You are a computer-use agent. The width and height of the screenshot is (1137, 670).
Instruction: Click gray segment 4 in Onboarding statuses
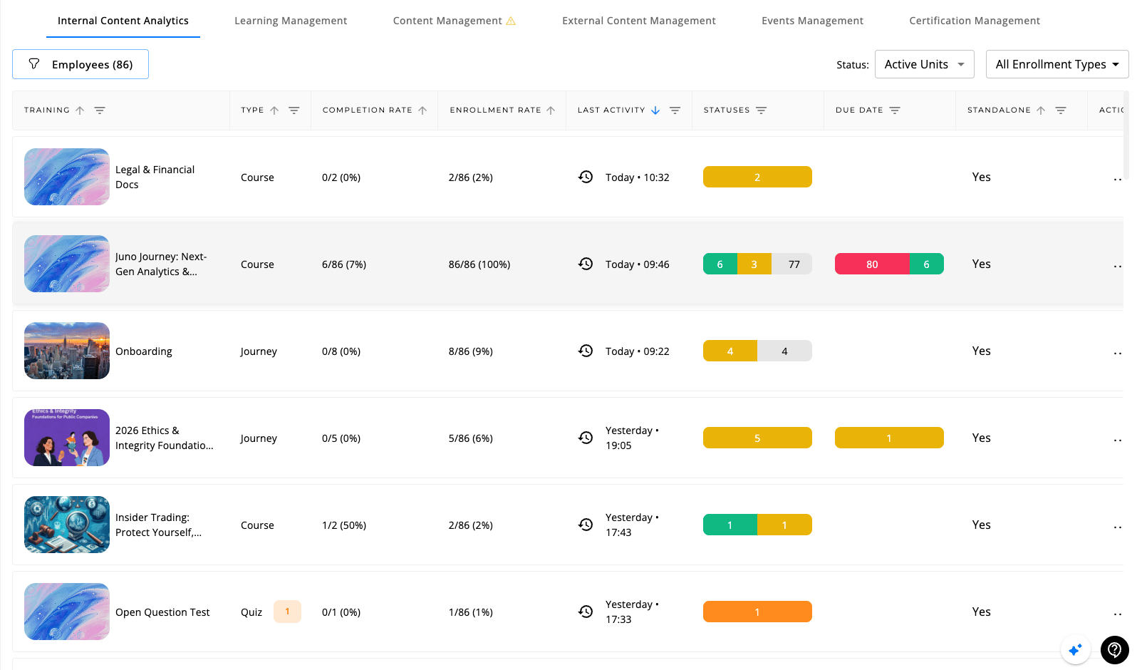pyautogui.click(x=784, y=351)
